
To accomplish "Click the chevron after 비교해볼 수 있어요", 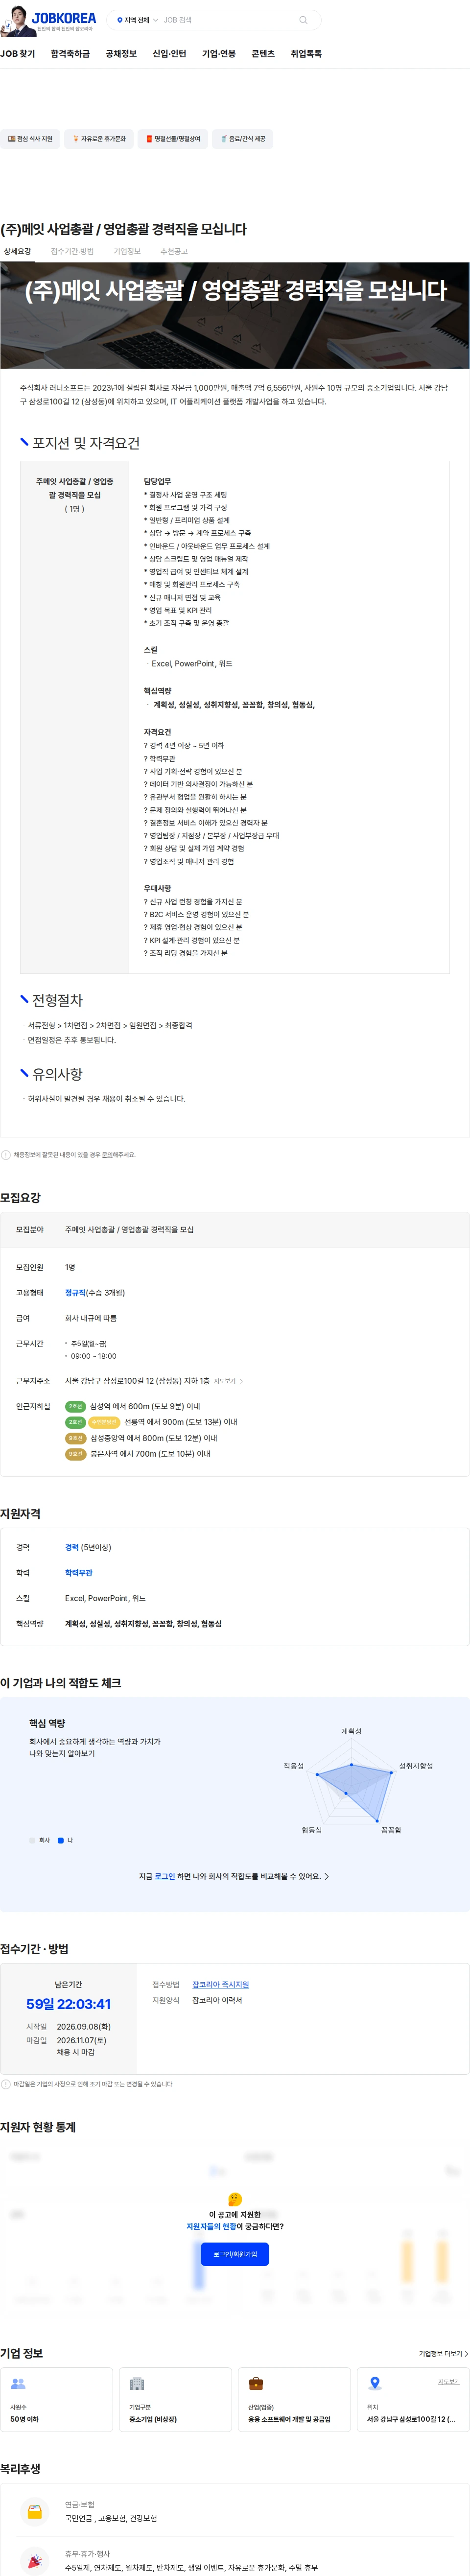I will tap(327, 1876).
